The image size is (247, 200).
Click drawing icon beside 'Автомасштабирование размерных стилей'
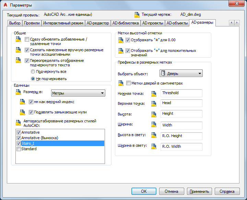[x=18, y=123]
